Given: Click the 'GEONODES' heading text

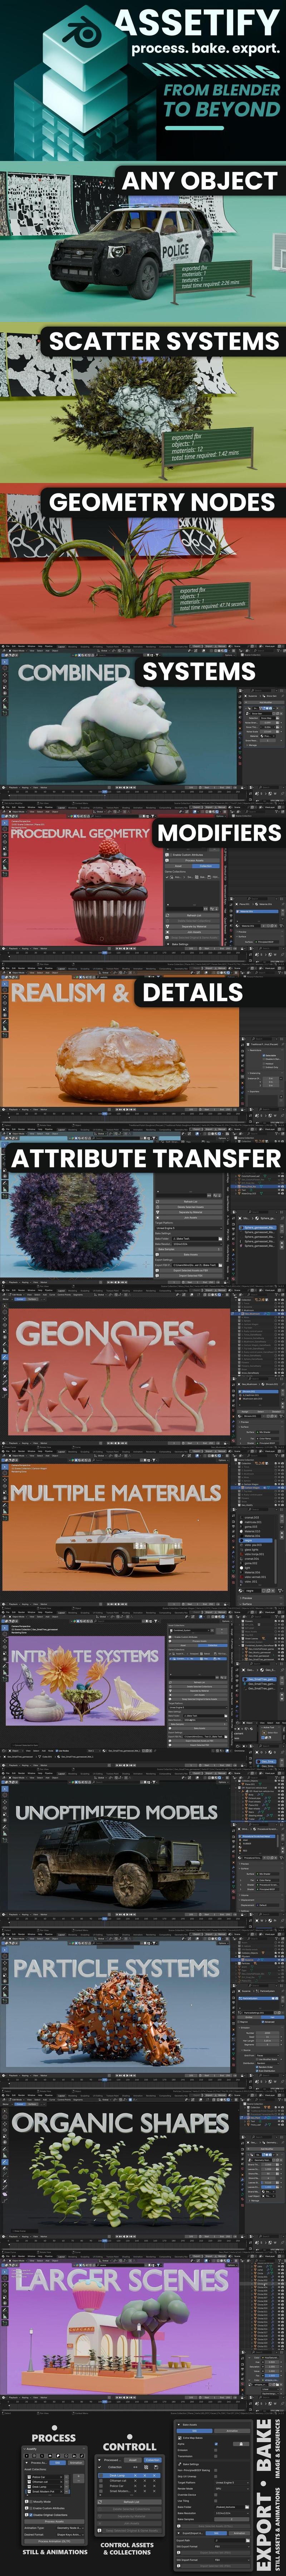Looking at the screenshot, I should 105,1333.
